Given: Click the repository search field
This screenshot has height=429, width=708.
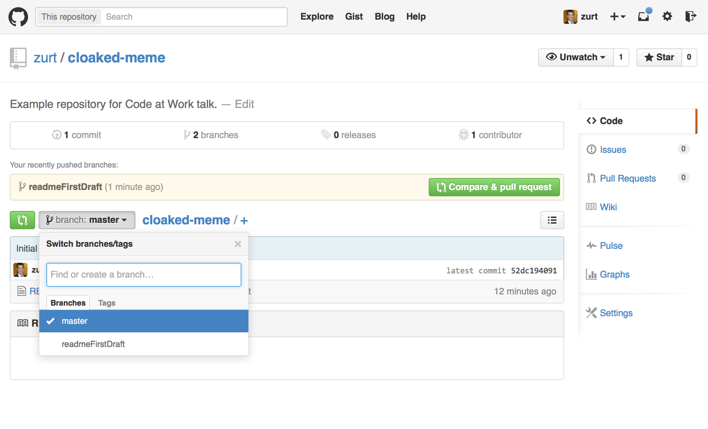Looking at the screenshot, I should tap(194, 17).
